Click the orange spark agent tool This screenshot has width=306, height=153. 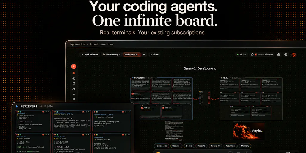(x=74, y=73)
